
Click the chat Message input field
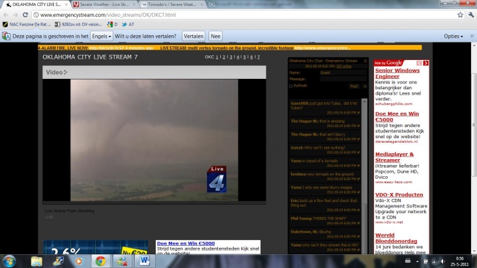tap(343, 79)
